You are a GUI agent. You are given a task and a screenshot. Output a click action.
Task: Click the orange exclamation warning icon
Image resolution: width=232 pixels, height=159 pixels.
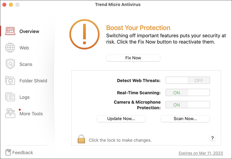point(84,34)
